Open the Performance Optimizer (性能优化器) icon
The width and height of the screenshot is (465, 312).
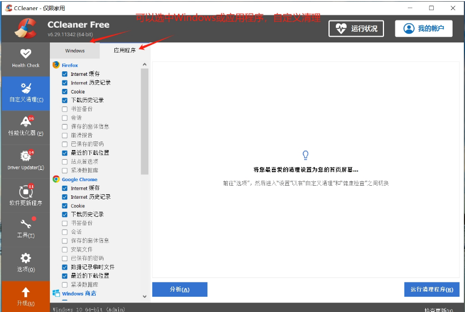click(25, 126)
